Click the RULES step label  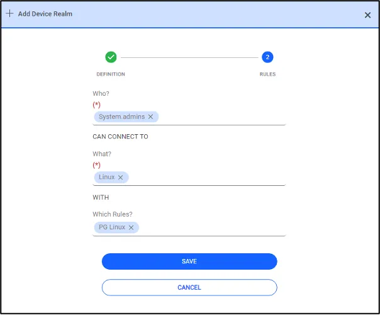tap(267, 74)
